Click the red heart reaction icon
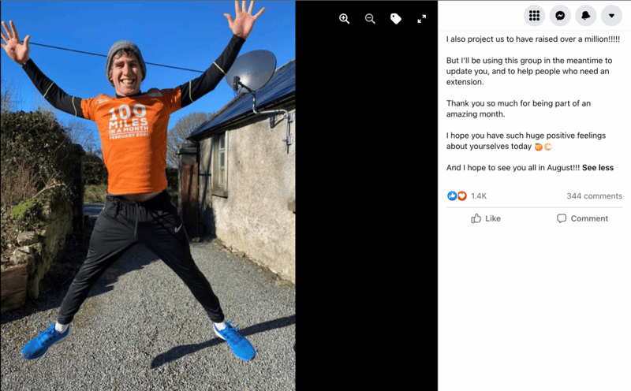This screenshot has height=391, width=631. coord(462,196)
